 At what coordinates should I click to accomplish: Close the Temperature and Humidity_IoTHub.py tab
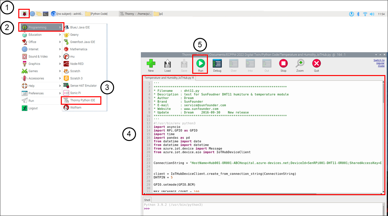193,78
